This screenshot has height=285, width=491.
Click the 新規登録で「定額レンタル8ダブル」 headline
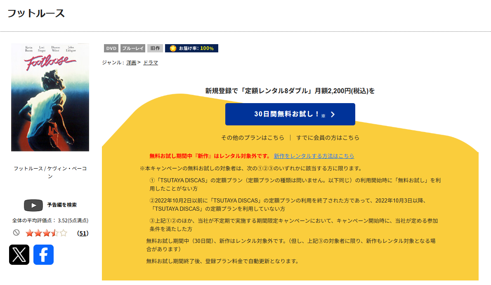[x=290, y=91]
